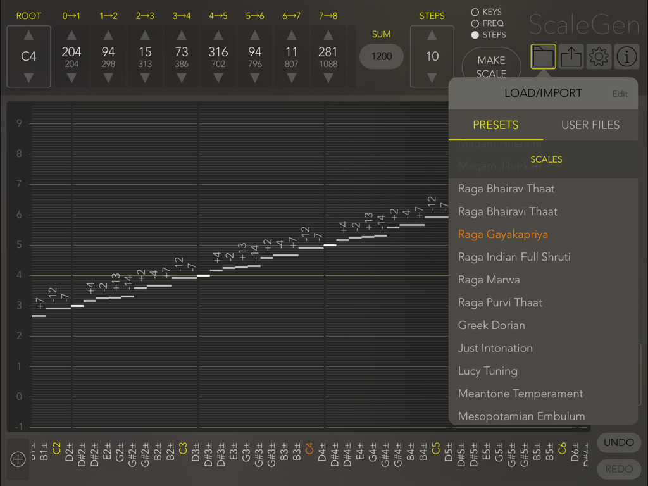Click the export/share icon
This screenshot has height=486, width=648.
(x=571, y=56)
